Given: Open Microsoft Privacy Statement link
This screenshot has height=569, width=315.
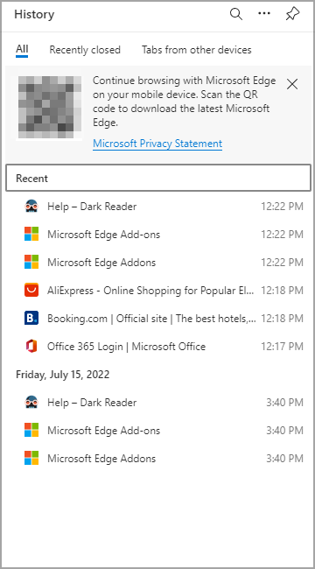Looking at the screenshot, I should (157, 144).
